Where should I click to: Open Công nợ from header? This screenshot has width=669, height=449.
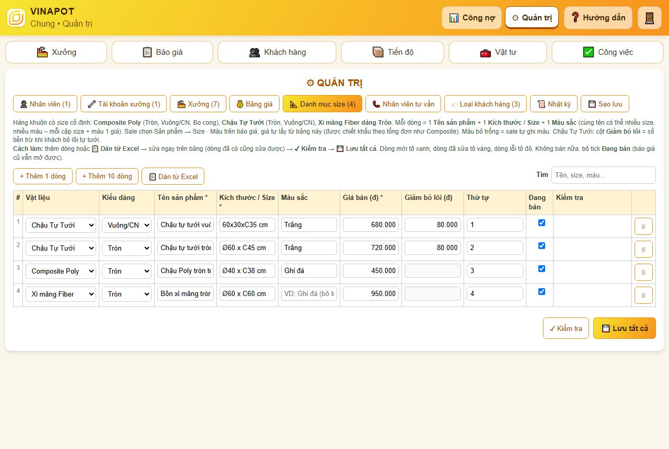pos(472,18)
